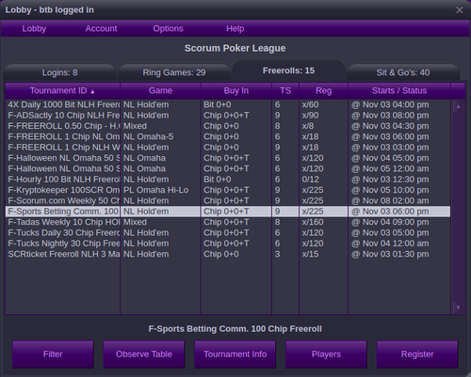
Task: Click the Filter button
Action: pos(53,354)
